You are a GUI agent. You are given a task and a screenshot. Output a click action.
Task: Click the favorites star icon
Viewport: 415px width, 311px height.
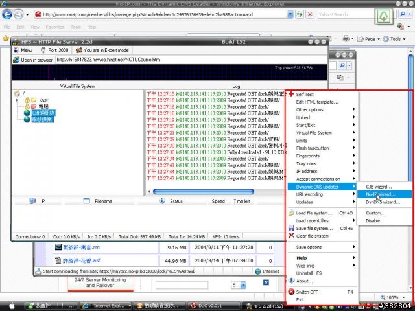click(x=6, y=39)
